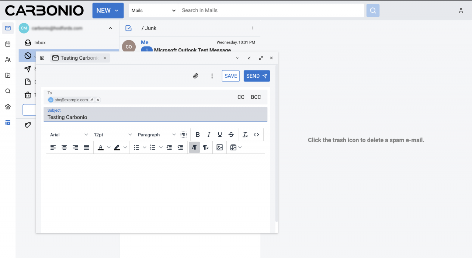The height and width of the screenshot is (258, 472).
Task: Open the compose more-options three-dot menu
Action: 212,76
